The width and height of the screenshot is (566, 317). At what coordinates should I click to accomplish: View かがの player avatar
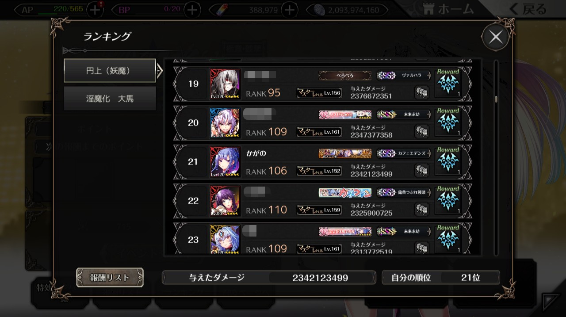coord(225,162)
